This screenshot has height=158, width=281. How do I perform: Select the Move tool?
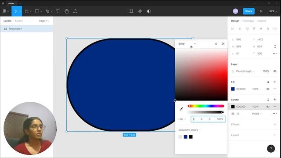pyautogui.click(x=16, y=11)
